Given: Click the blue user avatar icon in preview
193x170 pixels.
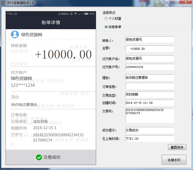Looking at the screenshot, I should pyautogui.click(x=15, y=34).
